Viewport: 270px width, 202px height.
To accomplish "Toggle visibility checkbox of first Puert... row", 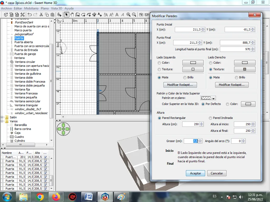I will [45, 157].
